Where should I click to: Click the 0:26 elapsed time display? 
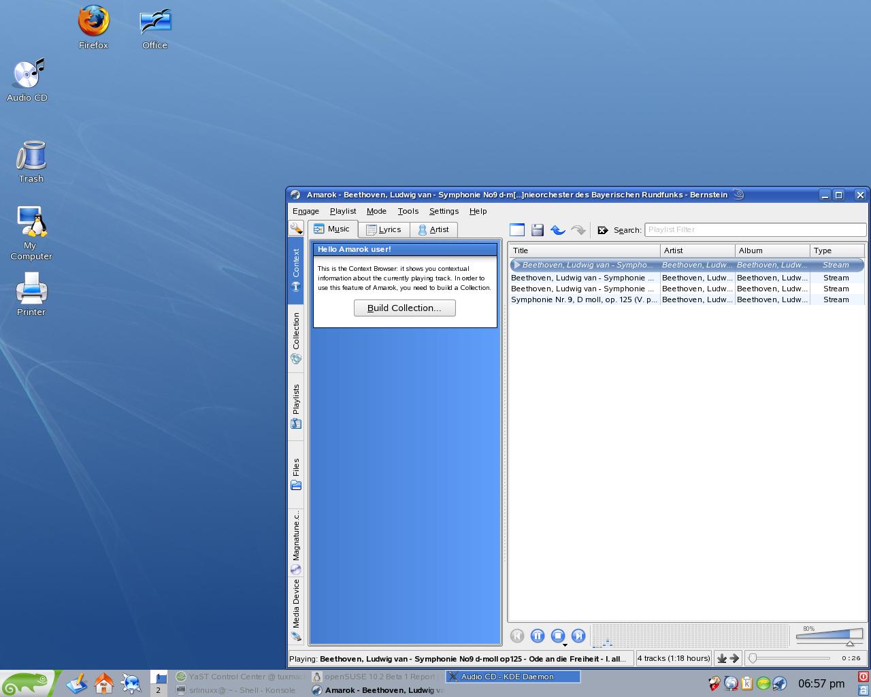tap(851, 658)
